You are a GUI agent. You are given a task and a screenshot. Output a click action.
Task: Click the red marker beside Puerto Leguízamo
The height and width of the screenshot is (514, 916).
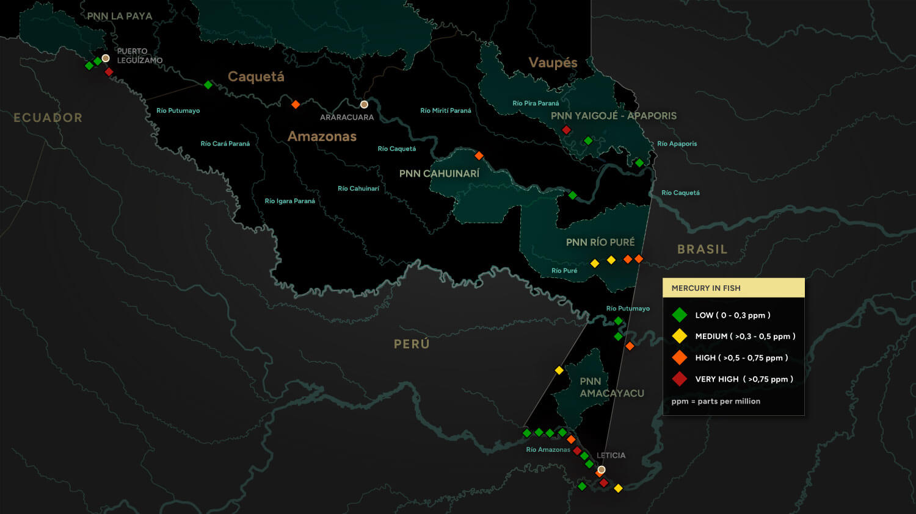109,72
